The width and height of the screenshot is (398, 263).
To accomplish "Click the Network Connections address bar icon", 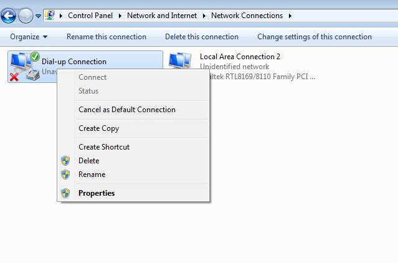I will click(x=49, y=15).
